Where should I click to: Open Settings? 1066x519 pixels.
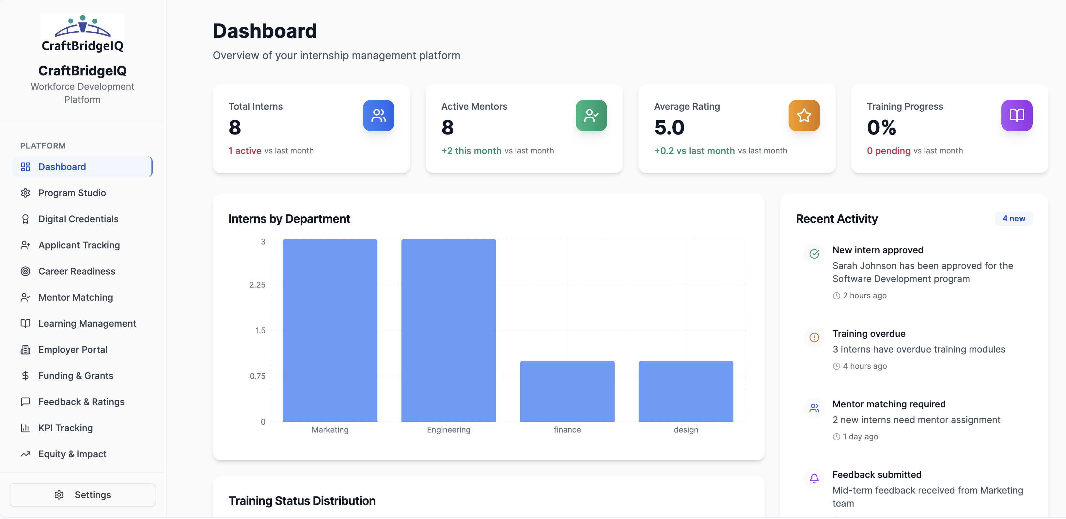(x=82, y=494)
